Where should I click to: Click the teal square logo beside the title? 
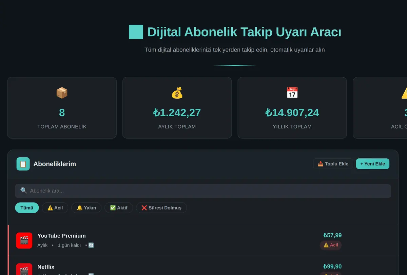(x=136, y=32)
